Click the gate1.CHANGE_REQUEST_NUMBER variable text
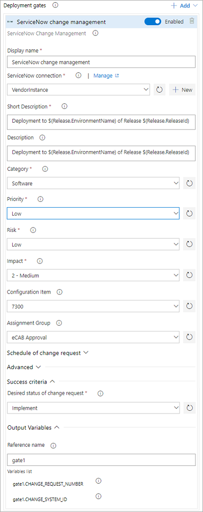 (x=48, y=484)
